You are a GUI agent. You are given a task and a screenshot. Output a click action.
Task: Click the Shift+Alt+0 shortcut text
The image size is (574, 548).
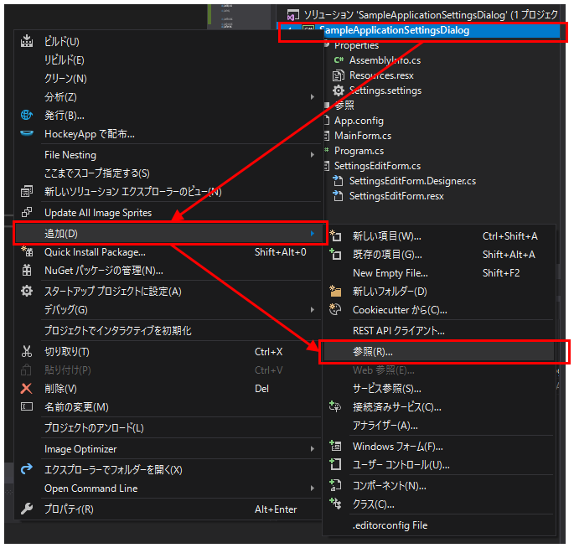[x=280, y=251]
